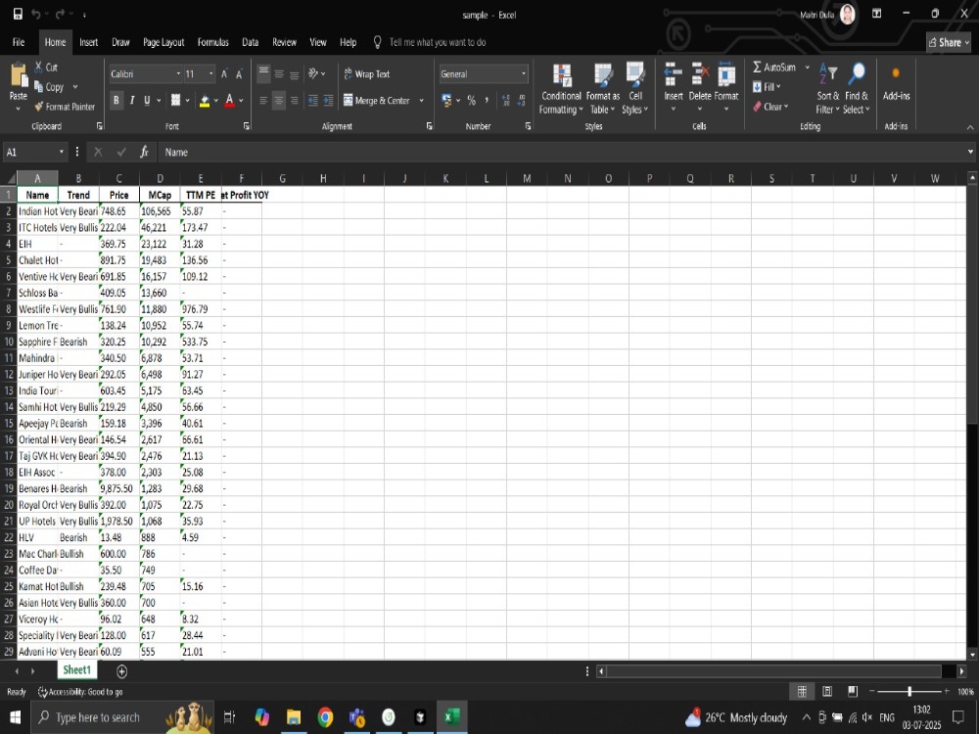
Task: Click the Cut scissors icon
Action: tap(39, 67)
